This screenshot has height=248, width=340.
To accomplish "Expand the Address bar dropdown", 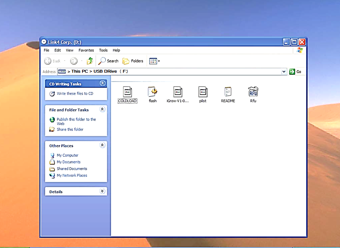I will pyautogui.click(x=283, y=72).
